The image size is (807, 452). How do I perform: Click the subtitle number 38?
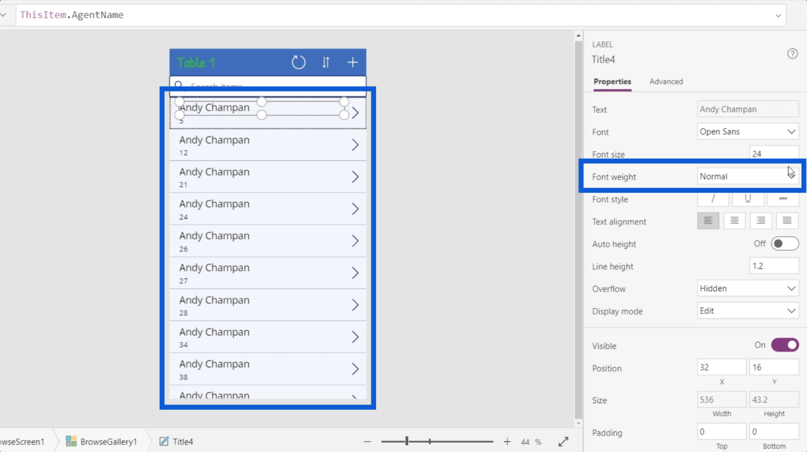pos(183,377)
